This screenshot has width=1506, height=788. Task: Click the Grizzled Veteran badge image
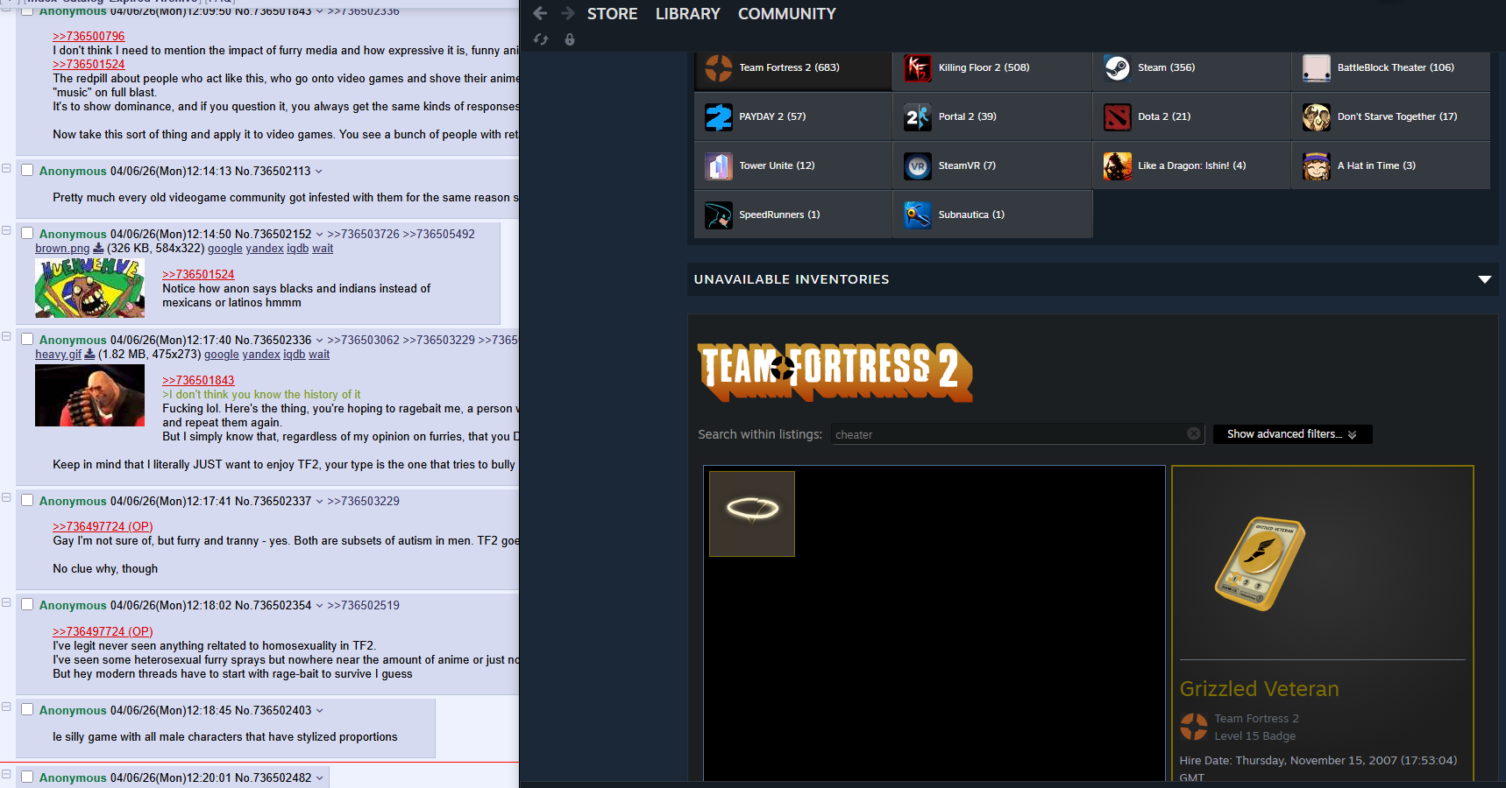click(1260, 564)
